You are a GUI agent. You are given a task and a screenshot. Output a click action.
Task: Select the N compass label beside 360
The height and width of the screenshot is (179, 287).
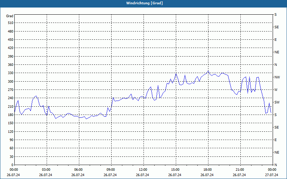point(276,65)
